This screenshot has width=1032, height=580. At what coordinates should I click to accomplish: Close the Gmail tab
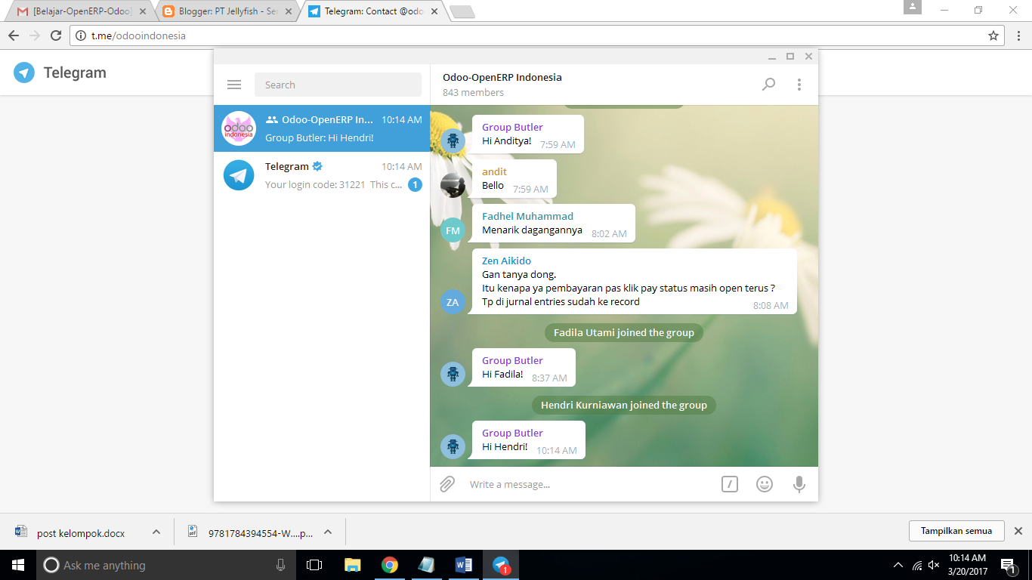point(143,11)
